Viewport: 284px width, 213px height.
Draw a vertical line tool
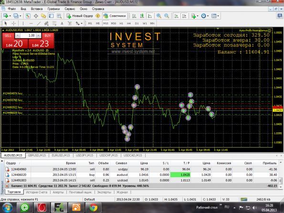(23, 23)
